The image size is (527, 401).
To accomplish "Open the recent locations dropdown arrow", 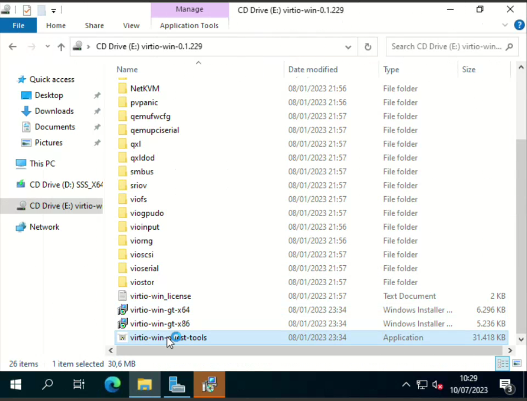I will 47,47.
